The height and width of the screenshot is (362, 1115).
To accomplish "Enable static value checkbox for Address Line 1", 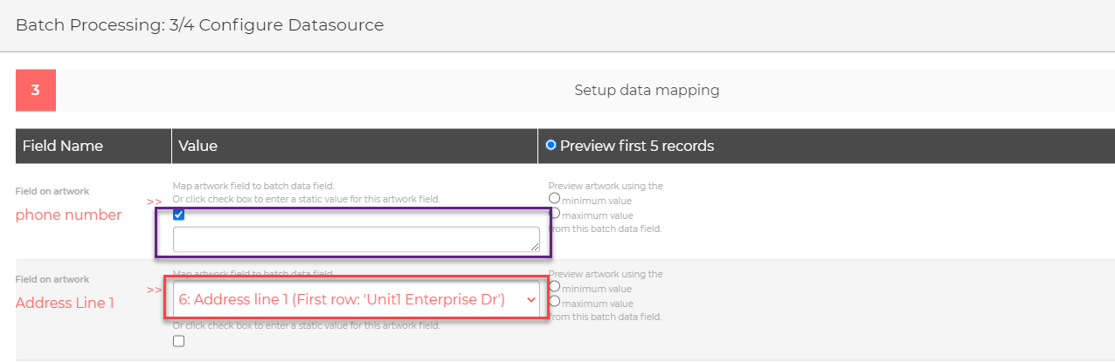I will tap(179, 341).
